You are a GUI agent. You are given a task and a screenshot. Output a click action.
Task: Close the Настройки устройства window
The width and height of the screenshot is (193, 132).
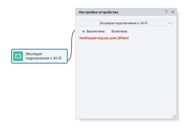tap(173, 12)
